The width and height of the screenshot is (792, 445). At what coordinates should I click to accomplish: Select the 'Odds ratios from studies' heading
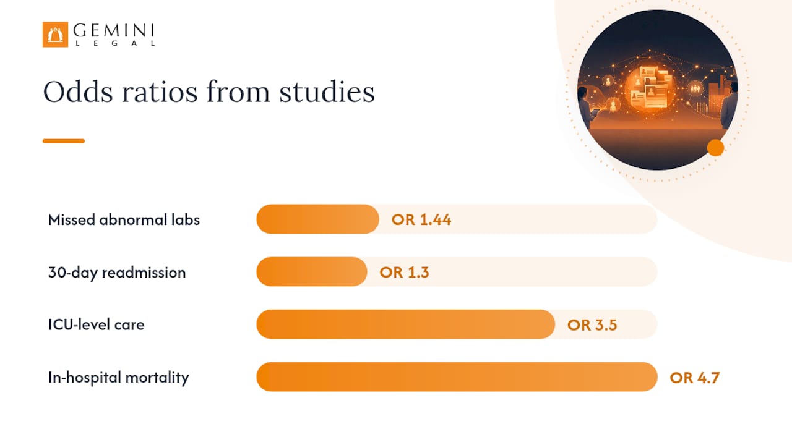209,92
